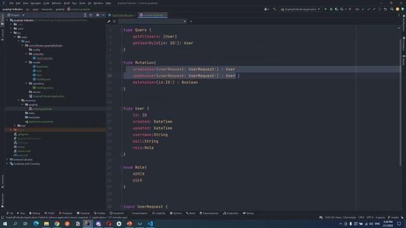Collapse the model package folder
The image size is (406, 228).
click(x=27, y=62)
